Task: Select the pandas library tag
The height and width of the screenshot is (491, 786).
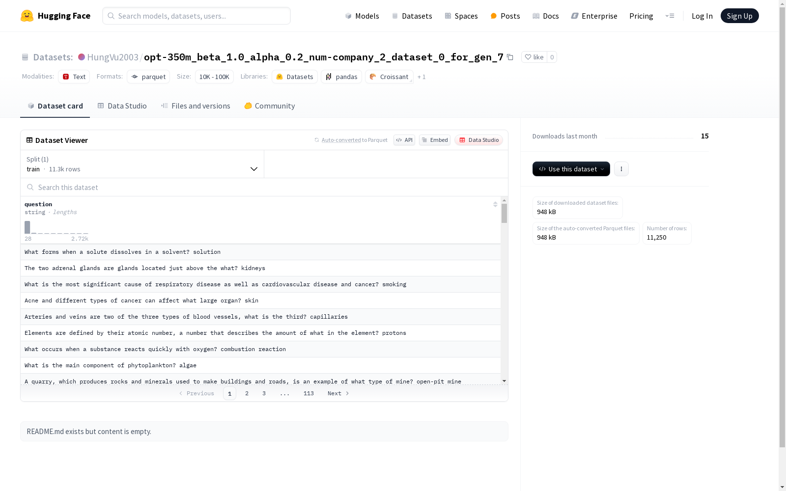Action: click(341, 77)
